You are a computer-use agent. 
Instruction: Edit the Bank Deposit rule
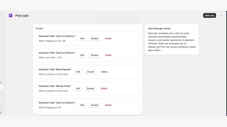78,72
